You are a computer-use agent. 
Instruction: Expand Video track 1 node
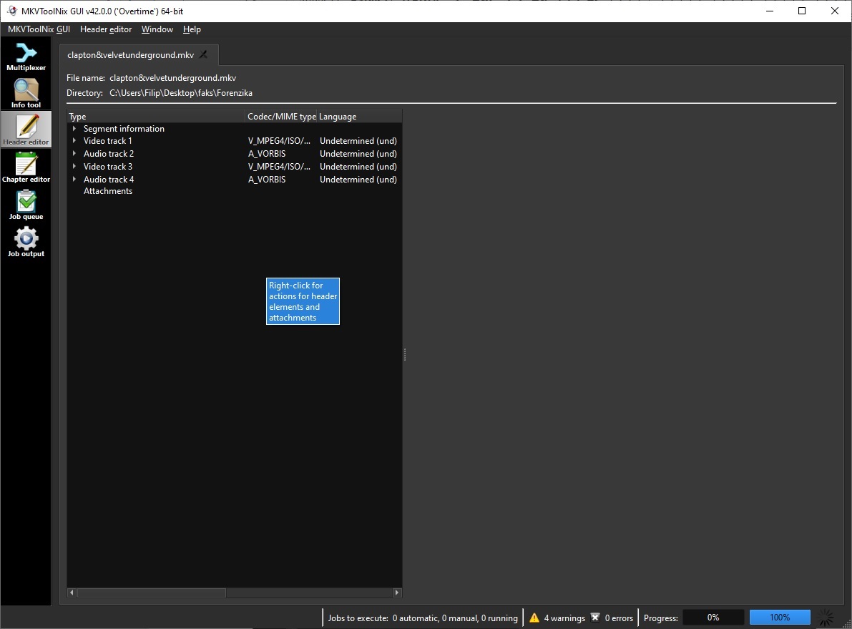(74, 141)
